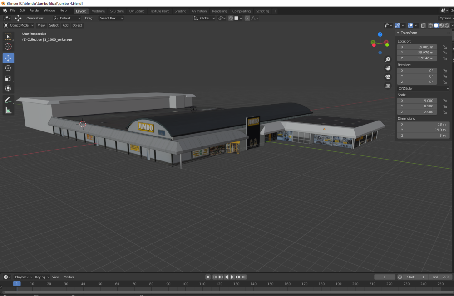The width and height of the screenshot is (454, 296).
Task: Open the timeline Keying menu
Action: point(42,277)
